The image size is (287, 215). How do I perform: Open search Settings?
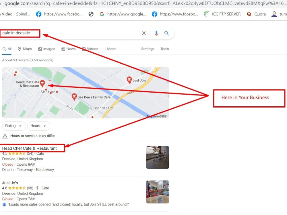pyautogui.click(x=148, y=49)
